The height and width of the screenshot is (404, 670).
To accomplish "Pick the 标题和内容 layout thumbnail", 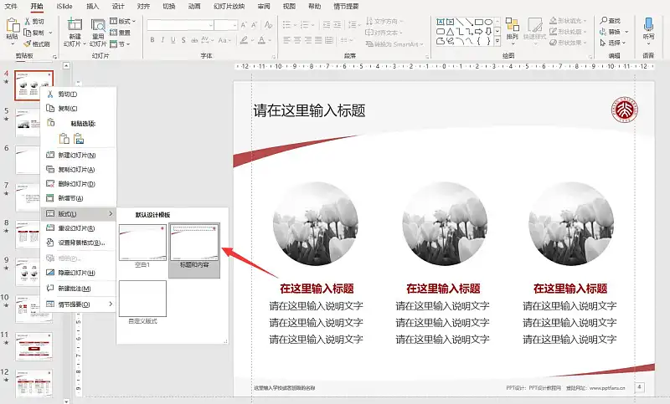I will click(194, 244).
